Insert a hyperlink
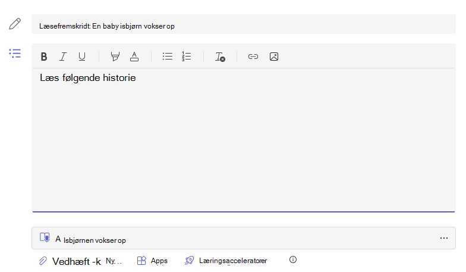466x272 pixels. click(253, 57)
